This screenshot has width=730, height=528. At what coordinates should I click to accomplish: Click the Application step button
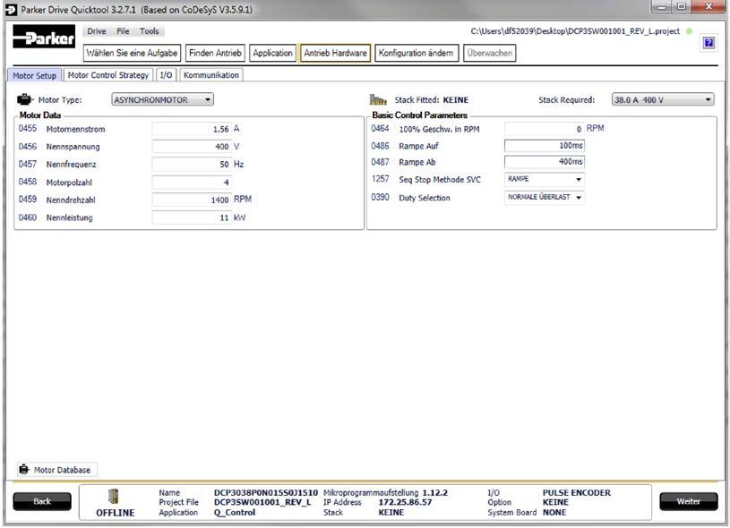pos(272,53)
